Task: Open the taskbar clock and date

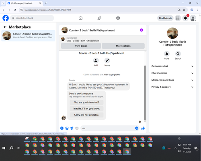Action: click(x=187, y=148)
